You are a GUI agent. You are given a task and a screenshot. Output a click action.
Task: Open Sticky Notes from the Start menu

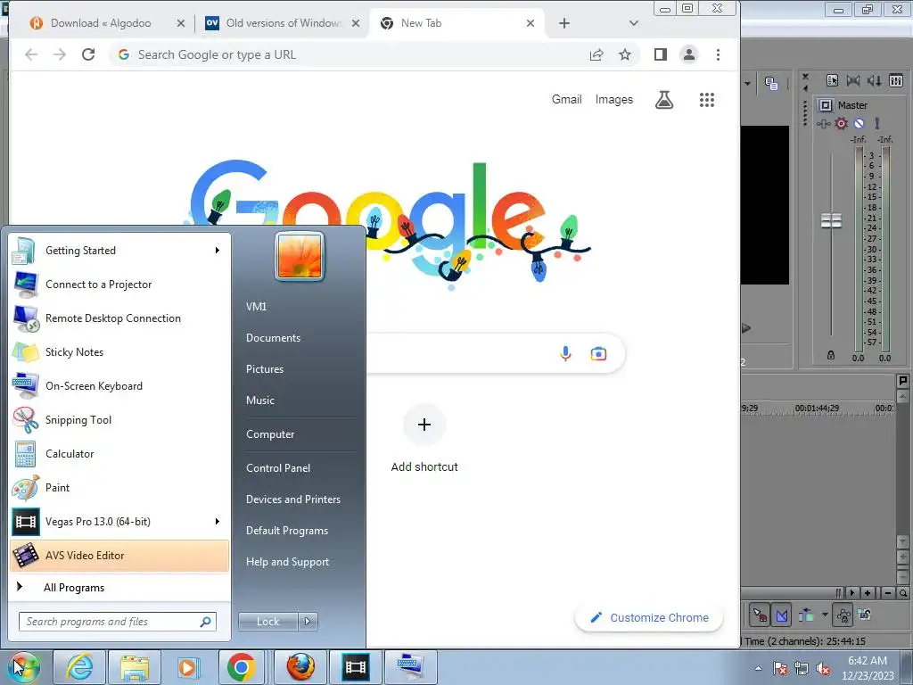coord(119,352)
